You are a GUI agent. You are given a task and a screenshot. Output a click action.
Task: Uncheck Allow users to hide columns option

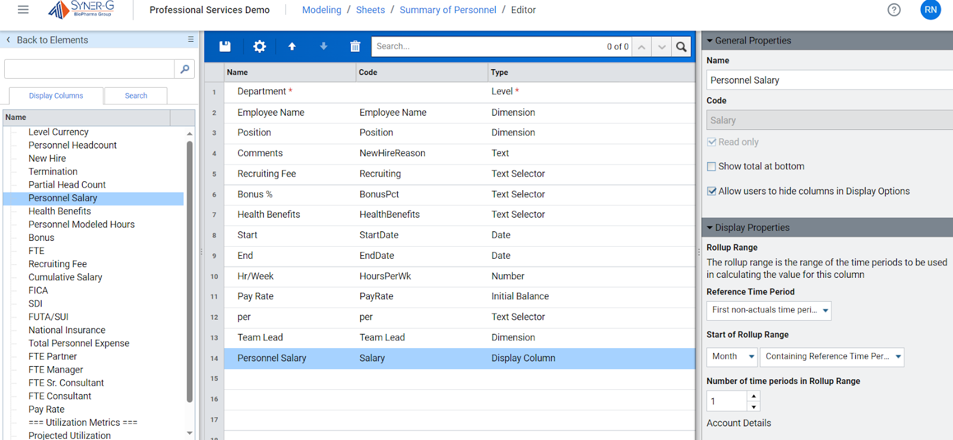(711, 191)
